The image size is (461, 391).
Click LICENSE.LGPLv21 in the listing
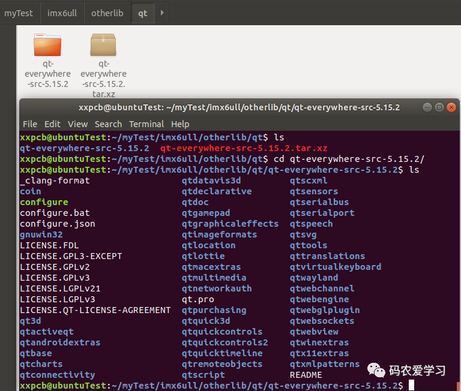60,288
